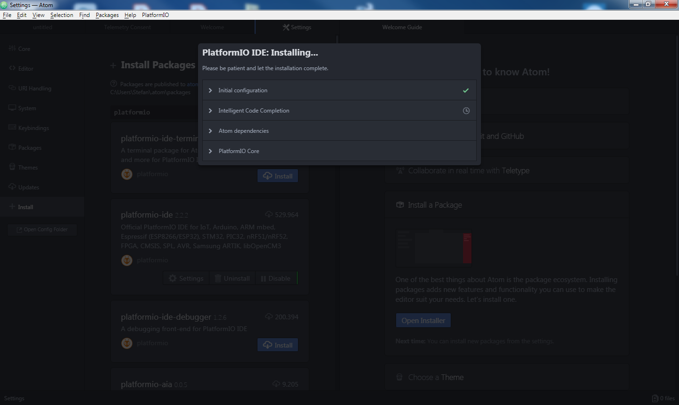Open Editor settings in sidebar

pos(42,69)
